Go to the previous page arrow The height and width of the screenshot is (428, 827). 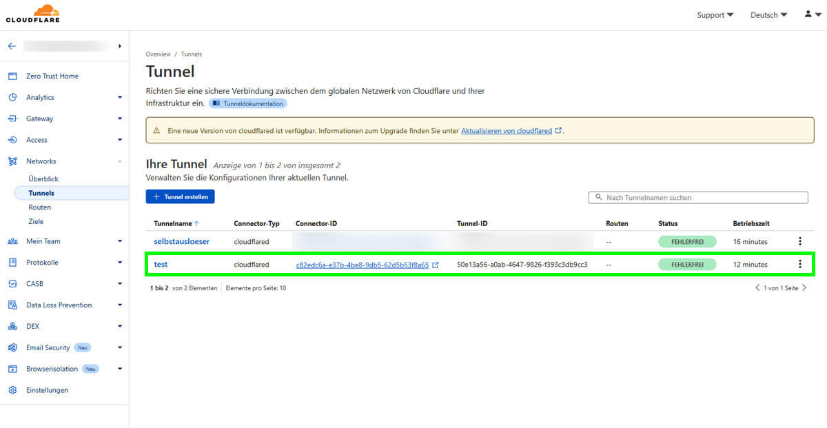757,288
